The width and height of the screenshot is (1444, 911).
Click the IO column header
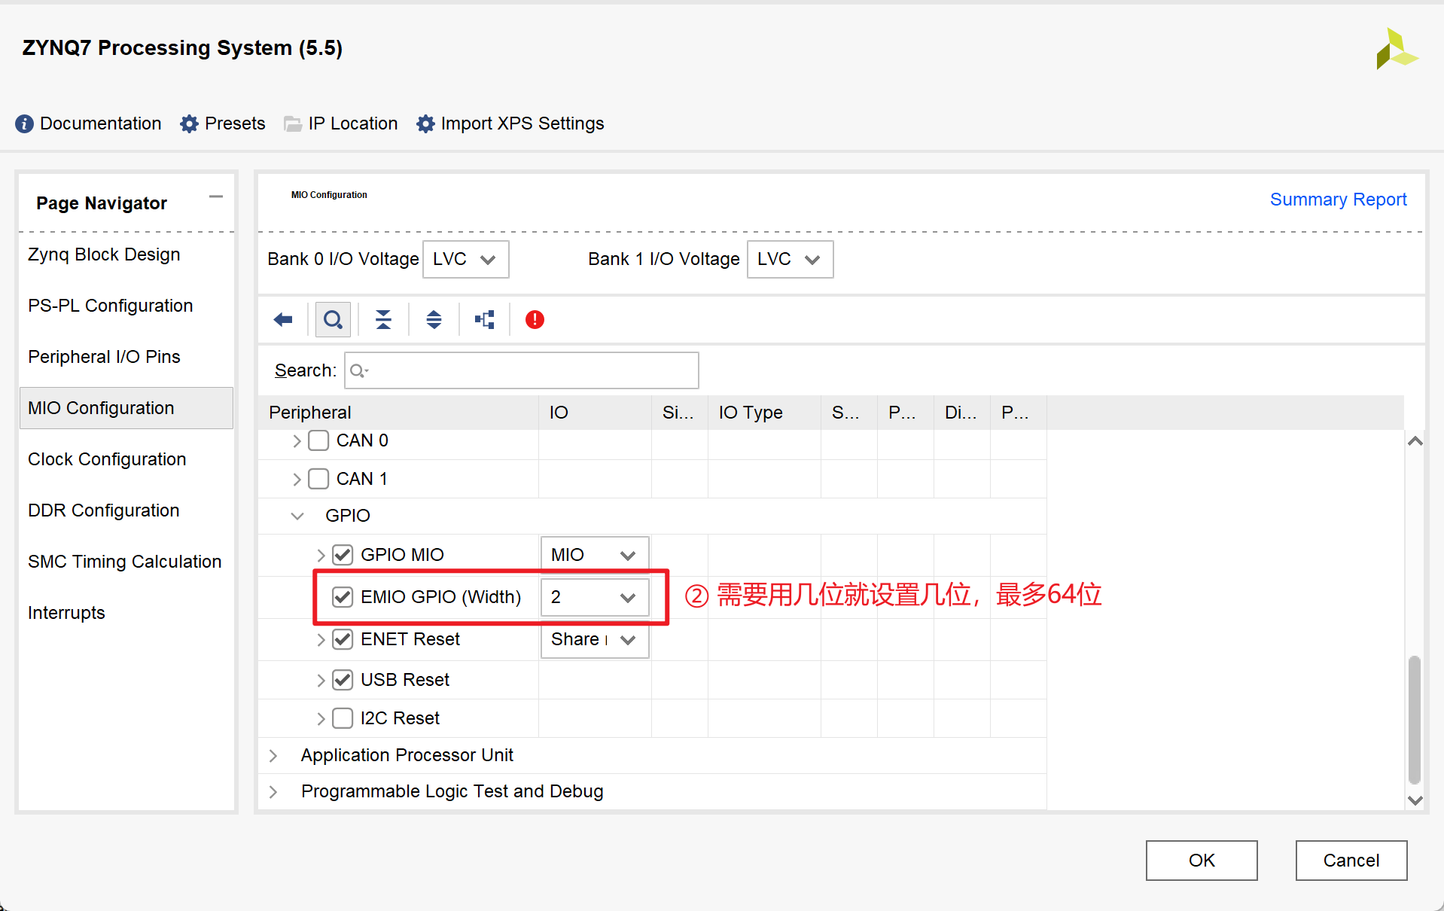(x=595, y=413)
